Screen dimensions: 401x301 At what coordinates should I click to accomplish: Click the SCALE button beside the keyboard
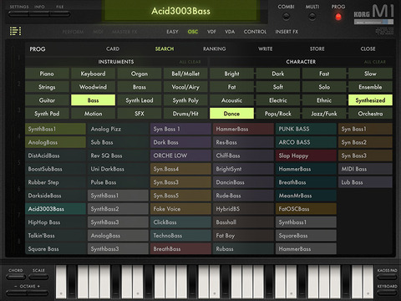(38, 277)
